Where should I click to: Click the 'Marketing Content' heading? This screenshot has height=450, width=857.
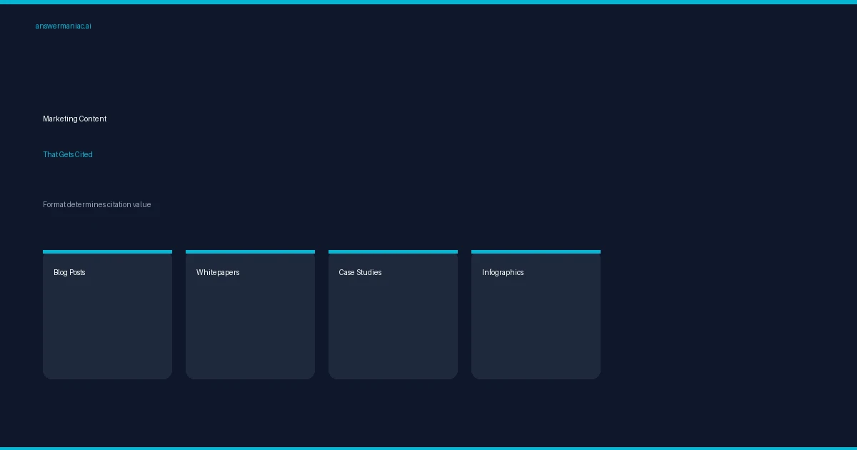point(74,119)
